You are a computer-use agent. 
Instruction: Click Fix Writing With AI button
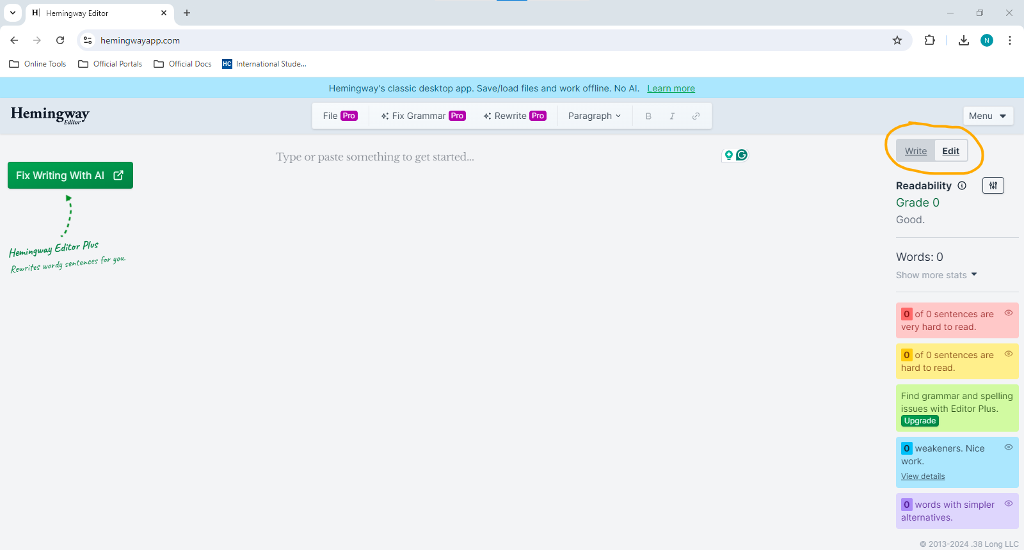[x=70, y=175]
